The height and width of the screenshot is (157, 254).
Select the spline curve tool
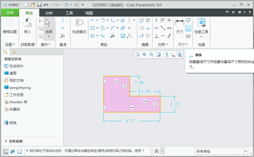(103, 36)
